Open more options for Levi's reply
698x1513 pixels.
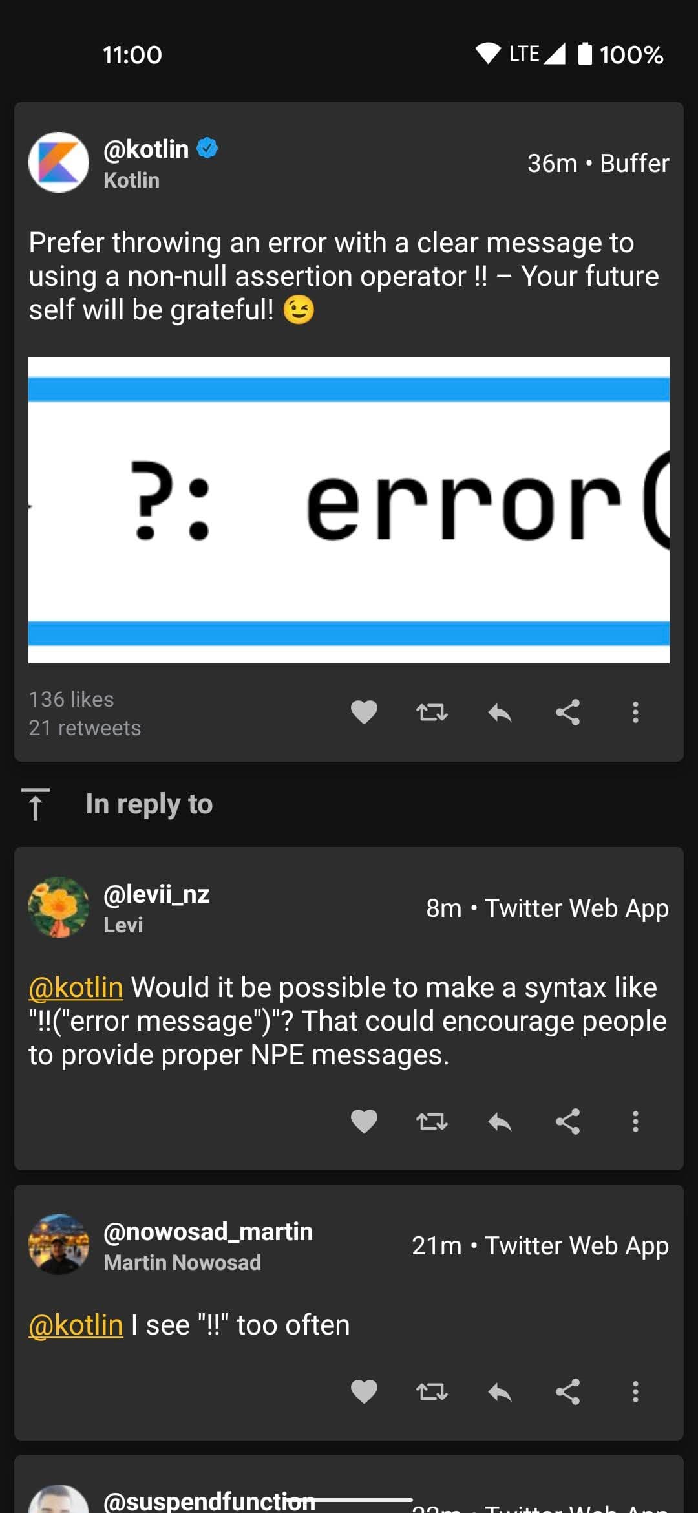tap(635, 1122)
